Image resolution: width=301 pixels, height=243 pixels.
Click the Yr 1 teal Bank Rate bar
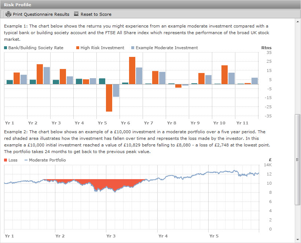(10, 82)
